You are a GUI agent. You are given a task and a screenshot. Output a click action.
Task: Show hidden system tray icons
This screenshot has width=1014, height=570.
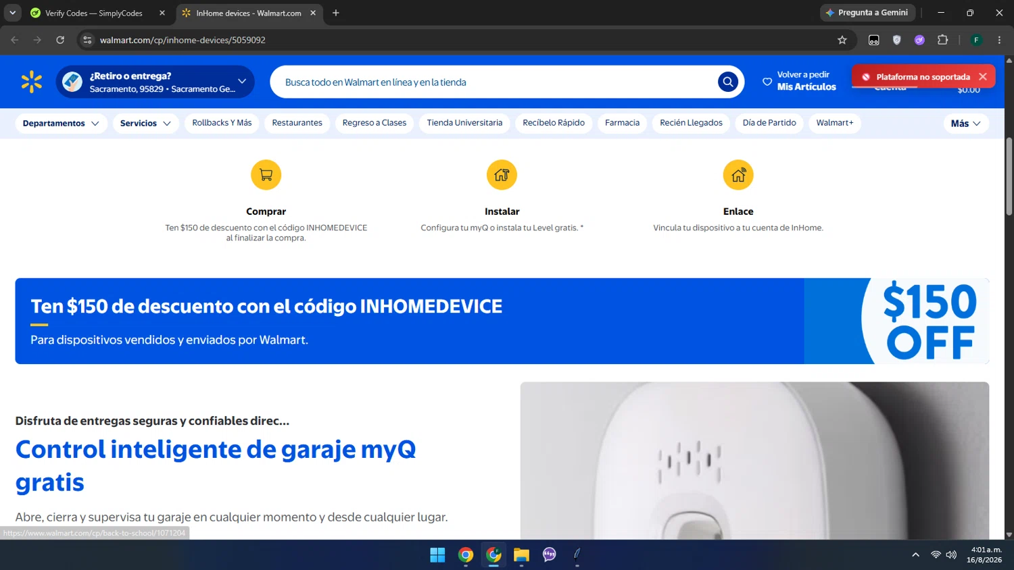click(x=915, y=554)
